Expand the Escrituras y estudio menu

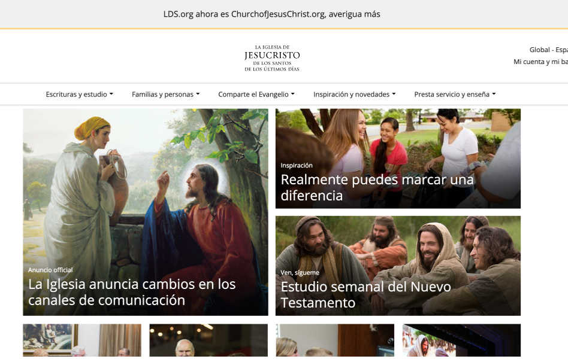point(79,95)
